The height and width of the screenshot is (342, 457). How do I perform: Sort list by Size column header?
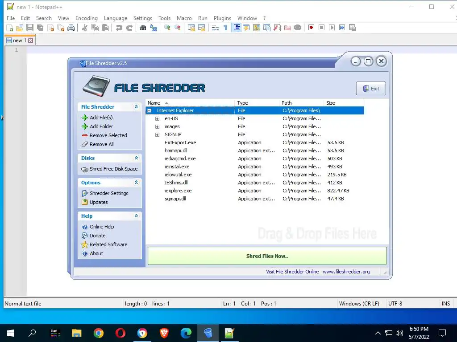tap(344, 103)
